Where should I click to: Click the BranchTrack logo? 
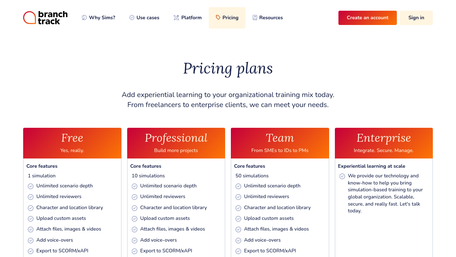(45, 17)
